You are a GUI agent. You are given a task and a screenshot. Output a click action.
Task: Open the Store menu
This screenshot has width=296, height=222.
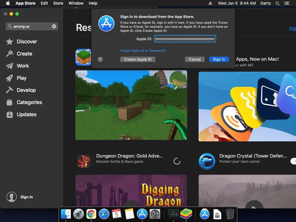(x=58, y=3)
